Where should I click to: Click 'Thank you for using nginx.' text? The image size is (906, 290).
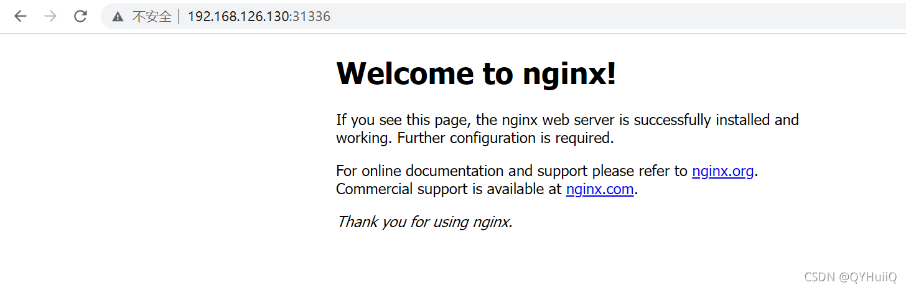click(424, 222)
